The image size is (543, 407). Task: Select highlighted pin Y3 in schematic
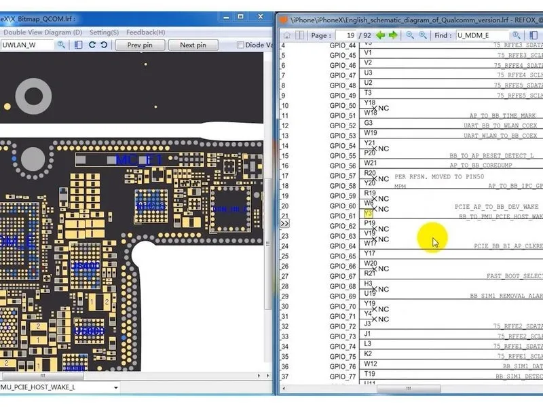[x=368, y=213]
